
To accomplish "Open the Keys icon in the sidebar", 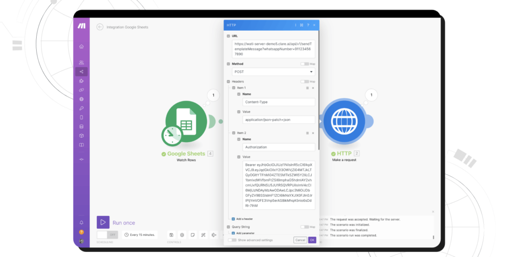I will point(81,108).
